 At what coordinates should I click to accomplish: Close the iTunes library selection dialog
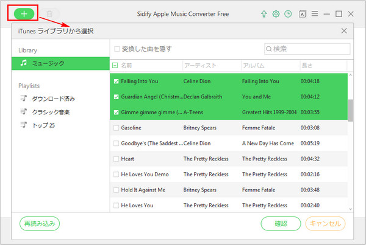click(x=344, y=30)
